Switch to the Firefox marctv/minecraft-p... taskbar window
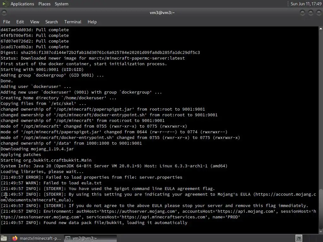Screen dimensions: 323x242 click(37, 238)
